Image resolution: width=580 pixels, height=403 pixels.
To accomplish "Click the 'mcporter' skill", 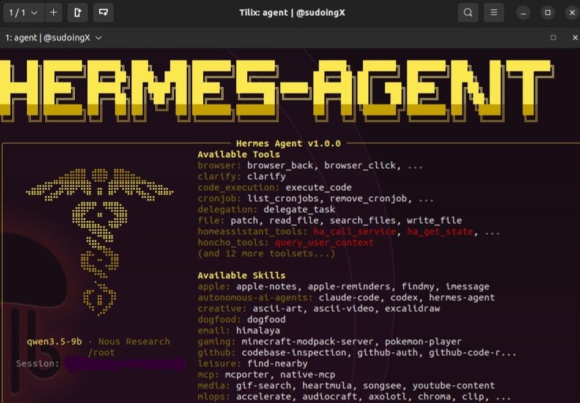I will [247, 374].
